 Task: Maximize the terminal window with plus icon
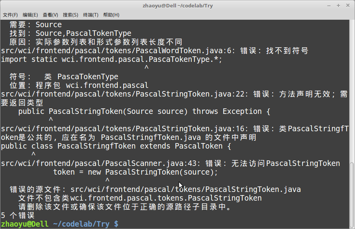(338, 6)
